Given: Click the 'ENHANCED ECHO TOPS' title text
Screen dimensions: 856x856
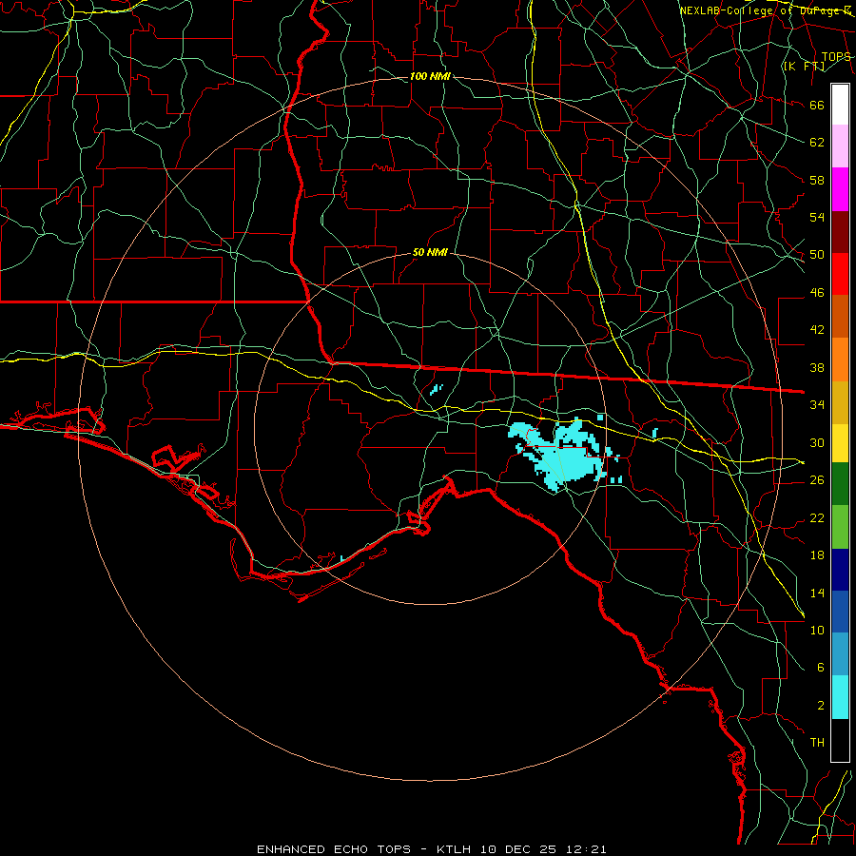Looking at the screenshot, I should [x=334, y=849].
